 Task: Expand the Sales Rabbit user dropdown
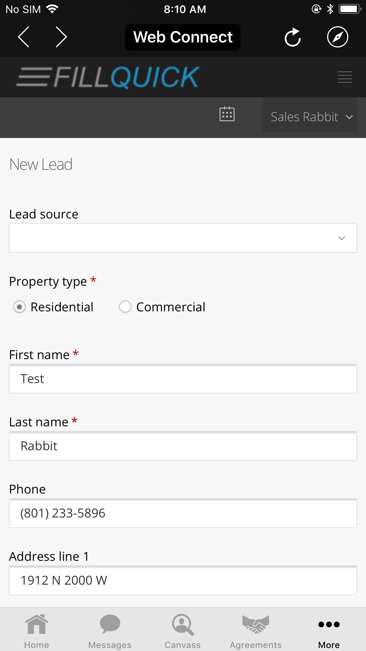click(310, 117)
